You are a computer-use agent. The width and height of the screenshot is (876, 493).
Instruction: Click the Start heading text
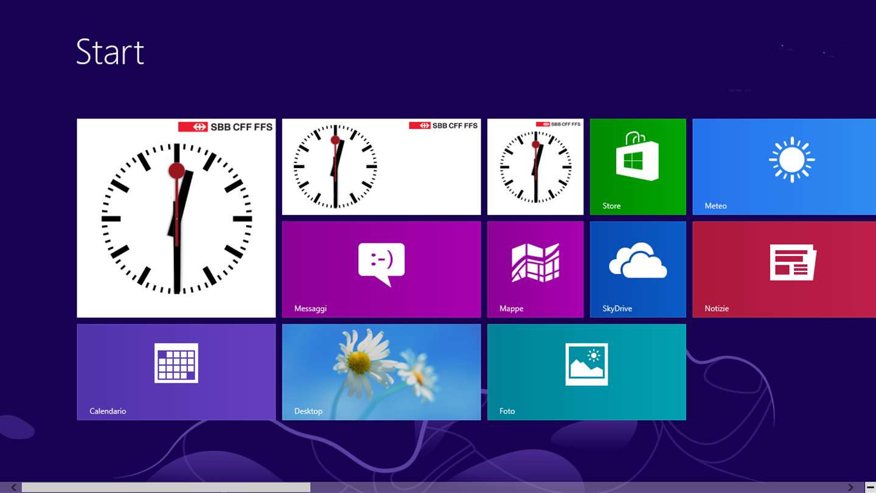(110, 52)
